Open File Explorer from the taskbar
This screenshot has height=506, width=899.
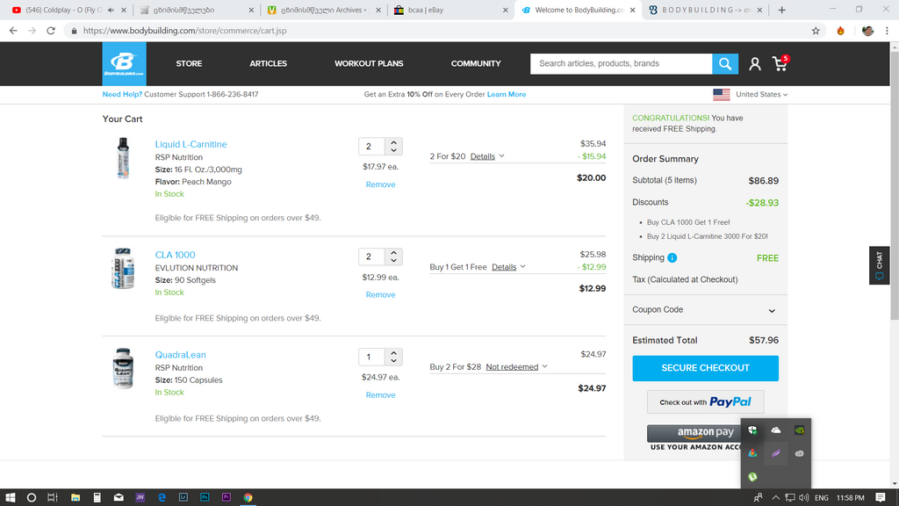(x=76, y=497)
